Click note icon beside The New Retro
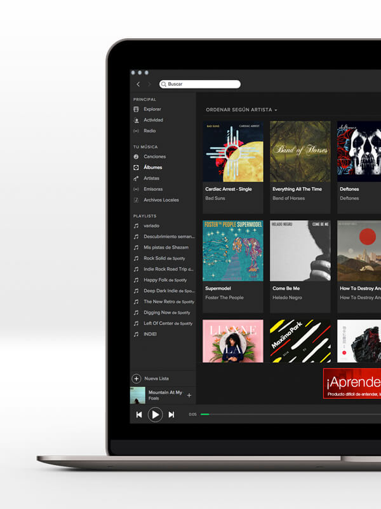Screen dimensions: 381x509 136,302
